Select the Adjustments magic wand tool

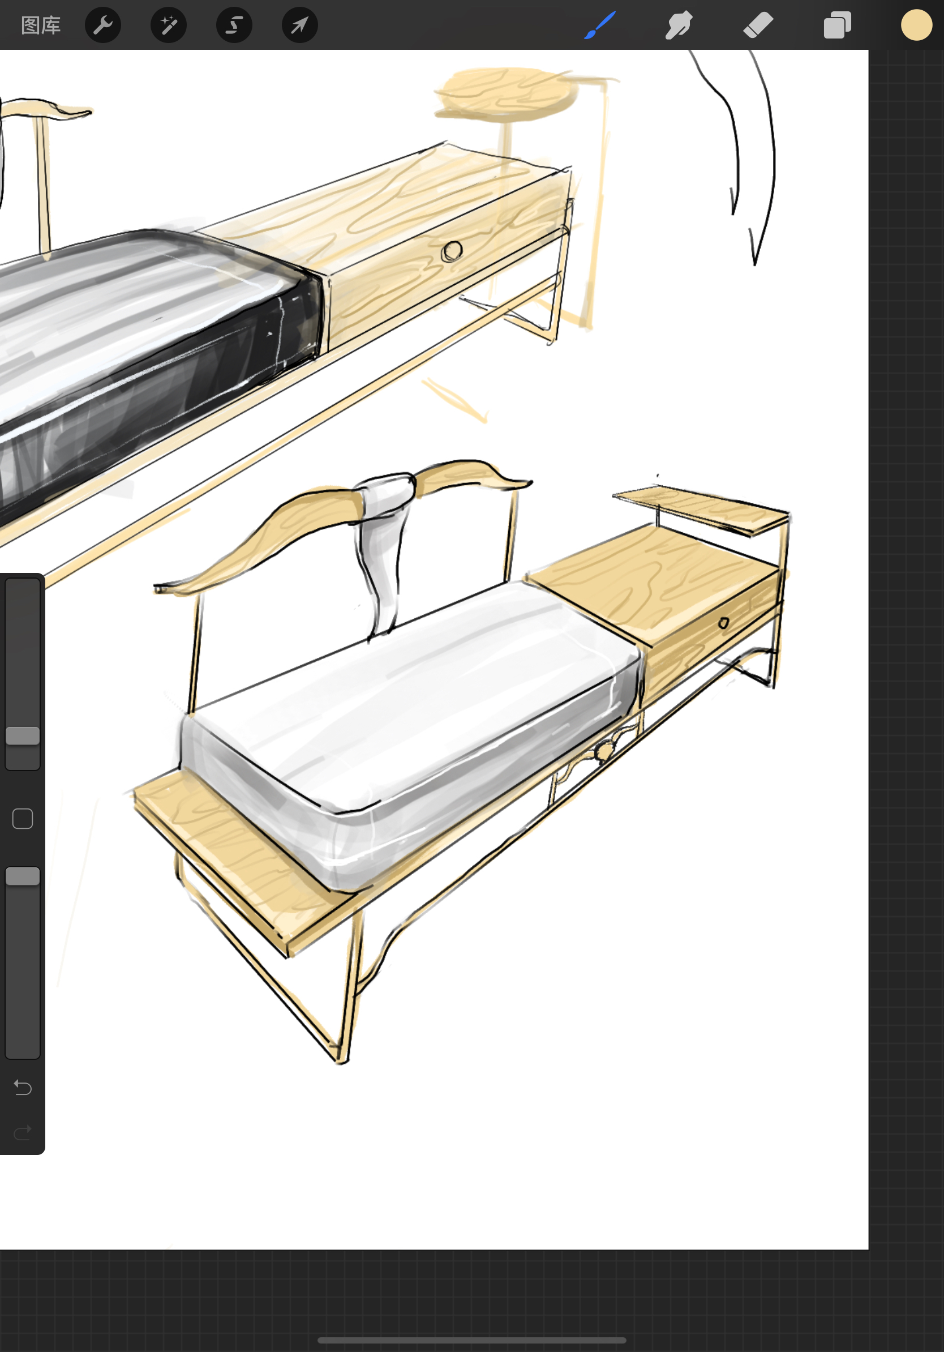pyautogui.click(x=168, y=25)
